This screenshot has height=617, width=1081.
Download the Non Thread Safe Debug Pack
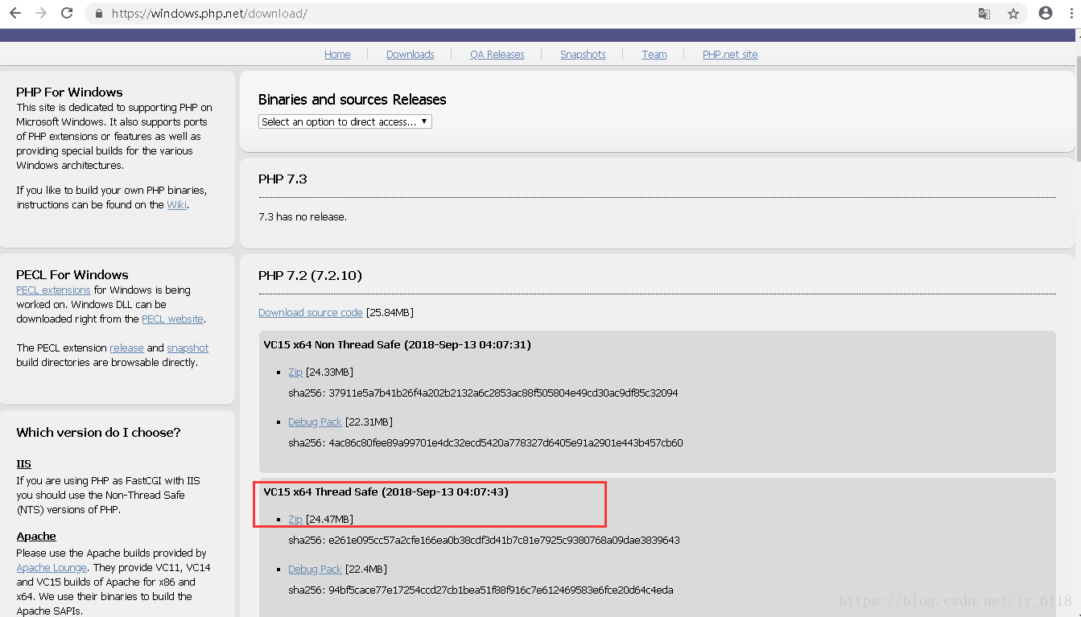(315, 422)
